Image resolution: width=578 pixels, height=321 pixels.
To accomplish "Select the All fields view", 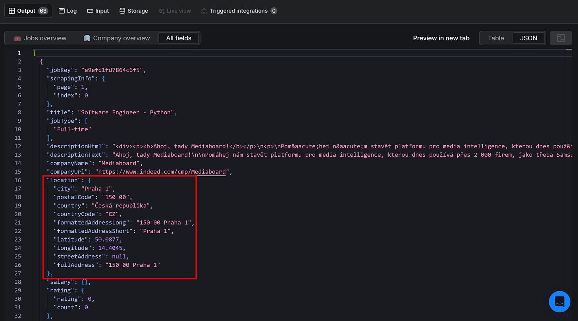I will point(179,38).
